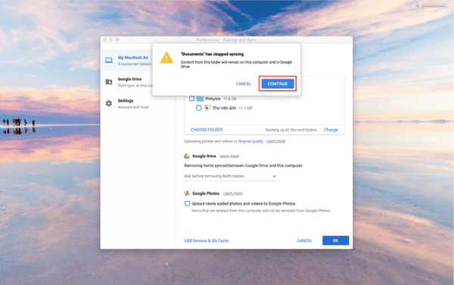
Task: Click the Continue button in the dialog
Action: pos(278,84)
